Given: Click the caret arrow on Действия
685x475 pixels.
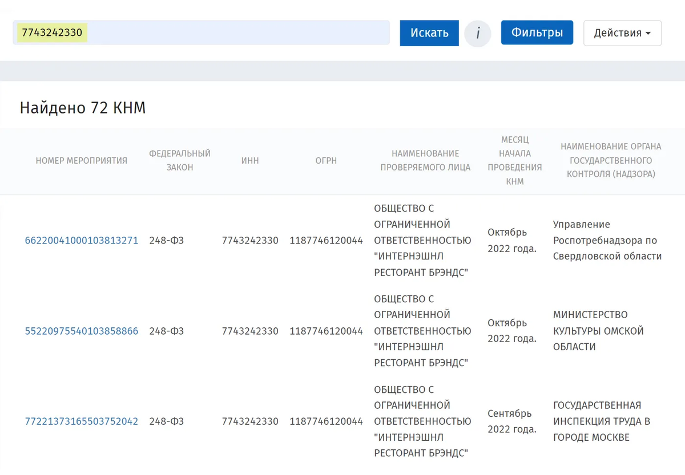Looking at the screenshot, I should coord(649,33).
